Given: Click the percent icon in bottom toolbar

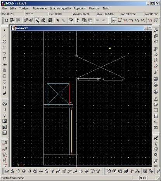Looking at the screenshot, I should coord(151,171).
